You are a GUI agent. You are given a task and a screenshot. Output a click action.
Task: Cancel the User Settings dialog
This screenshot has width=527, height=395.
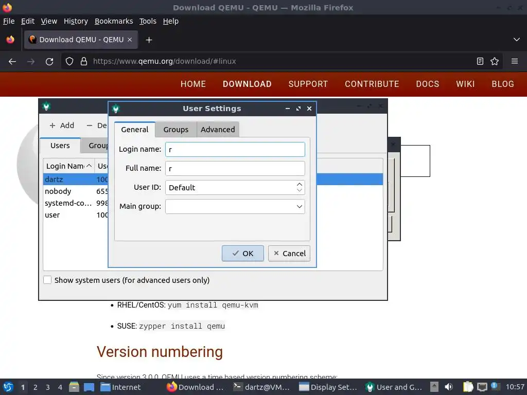[x=289, y=253]
